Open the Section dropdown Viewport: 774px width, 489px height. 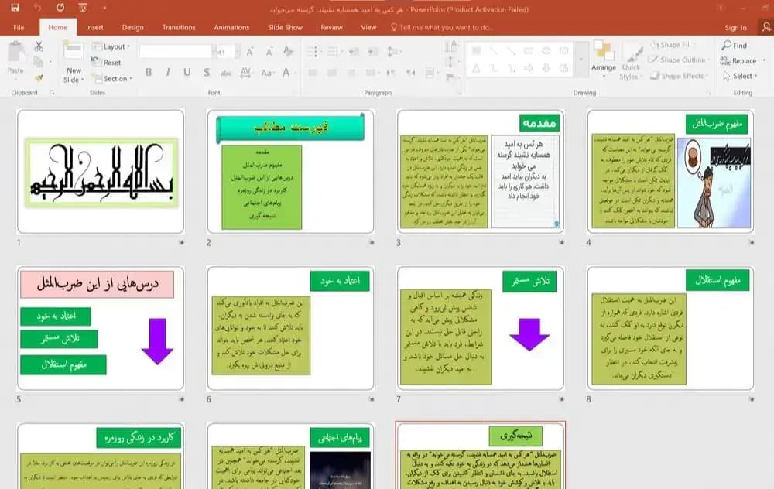coord(112,78)
